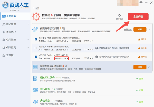Click the 重新检测 rescan icon
This screenshot has width=154, height=107.
[120, 16]
